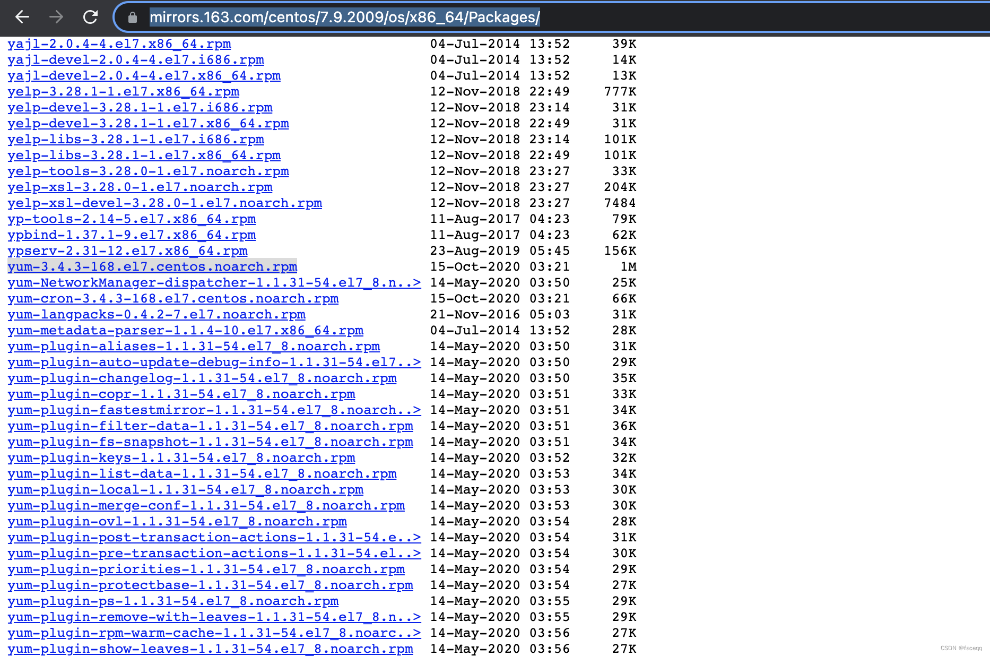Click the 66K size of yum-cron
The width and height of the screenshot is (990, 656).
click(624, 299)
